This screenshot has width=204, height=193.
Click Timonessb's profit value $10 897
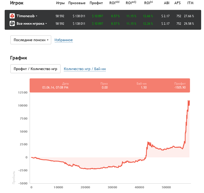tap(97, 16)
